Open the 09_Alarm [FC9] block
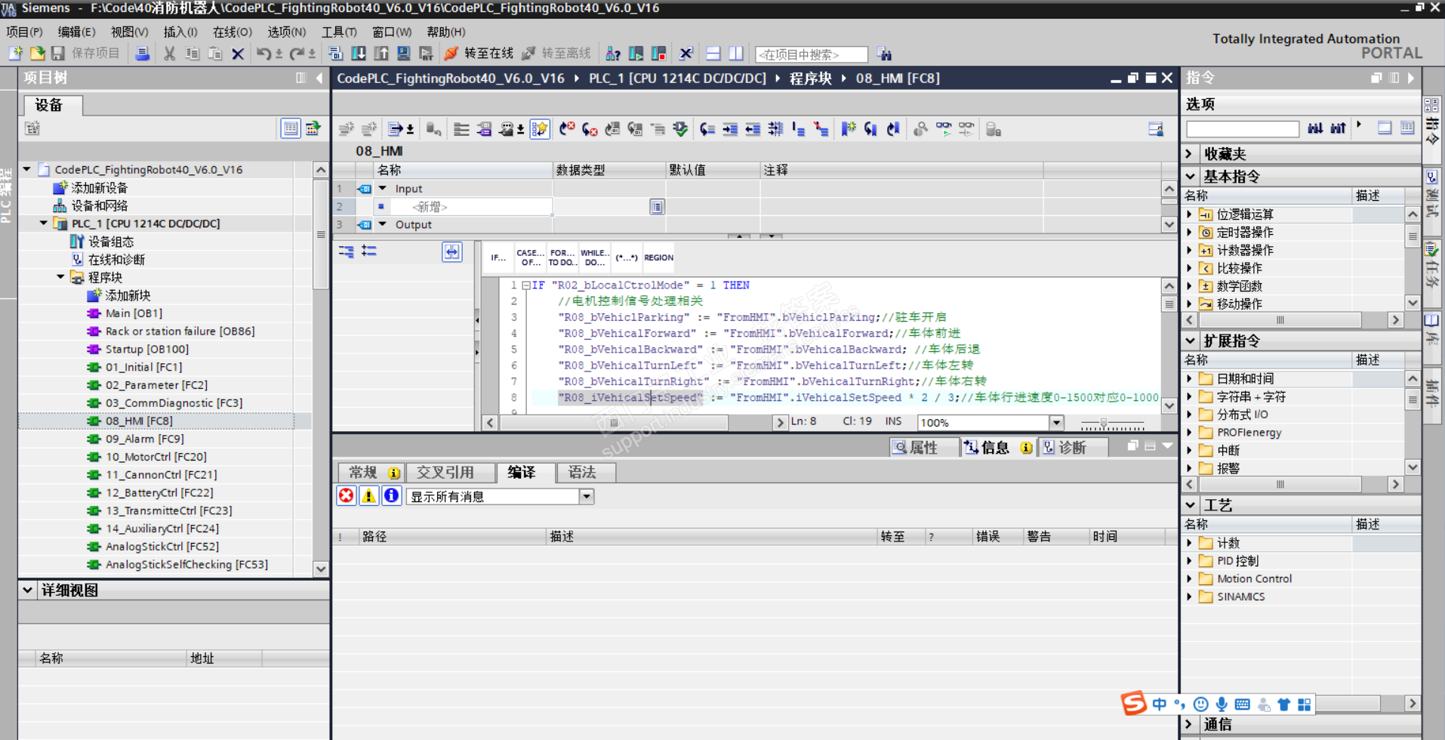The image size is (1445, 740). coord(144,439)
